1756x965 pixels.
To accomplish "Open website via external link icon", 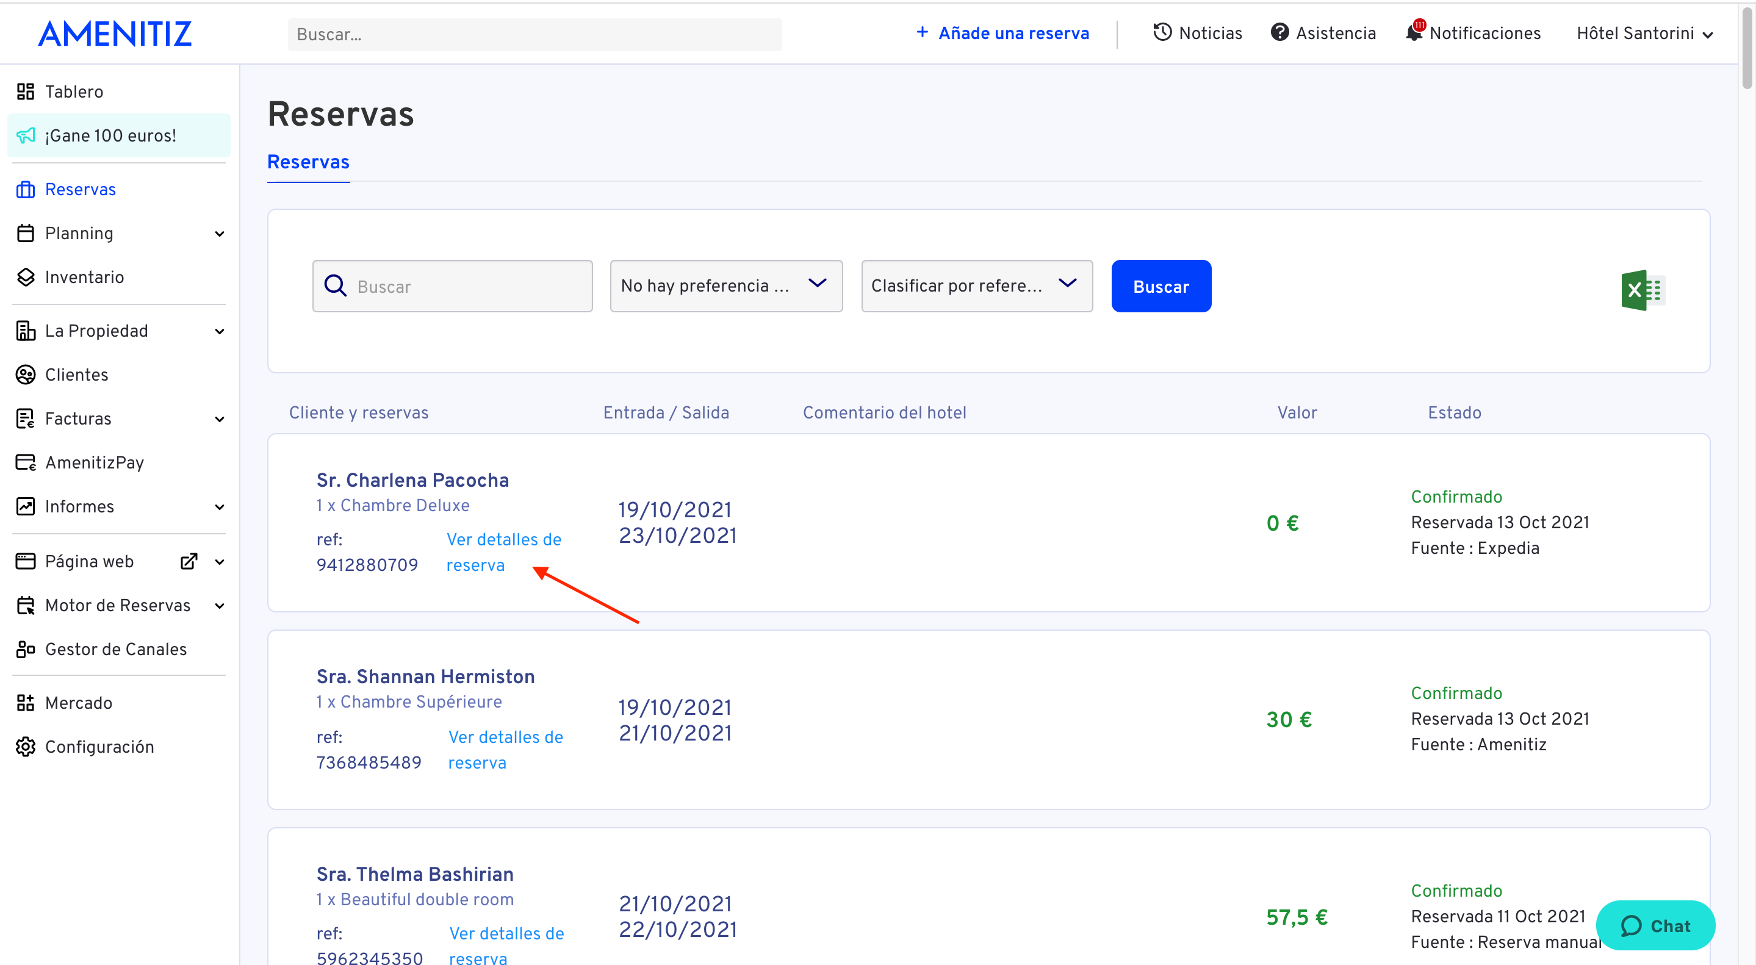I will [x=189, y=561].
